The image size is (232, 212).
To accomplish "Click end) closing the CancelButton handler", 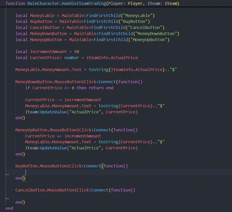I will tap(20, 202).
